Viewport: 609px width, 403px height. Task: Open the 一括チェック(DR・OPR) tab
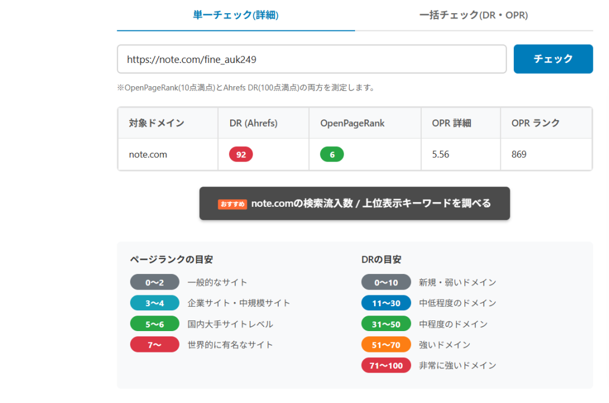(474, 15)
